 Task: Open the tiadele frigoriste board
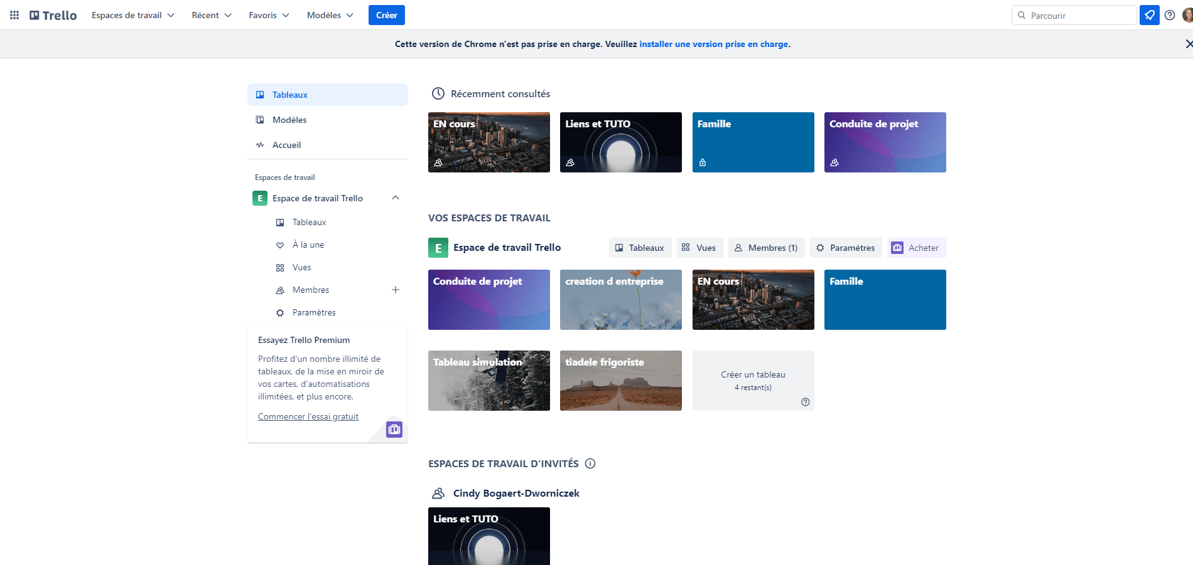(x=621, y=381)
